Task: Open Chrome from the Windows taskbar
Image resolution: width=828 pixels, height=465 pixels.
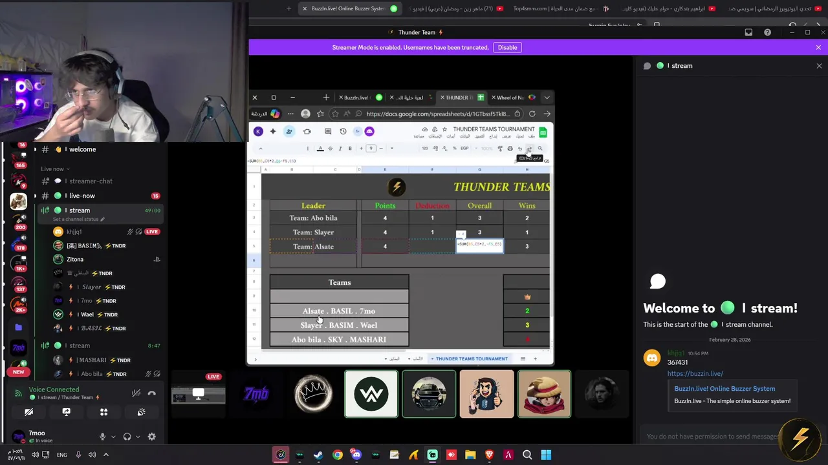Action: pos(338,455)
